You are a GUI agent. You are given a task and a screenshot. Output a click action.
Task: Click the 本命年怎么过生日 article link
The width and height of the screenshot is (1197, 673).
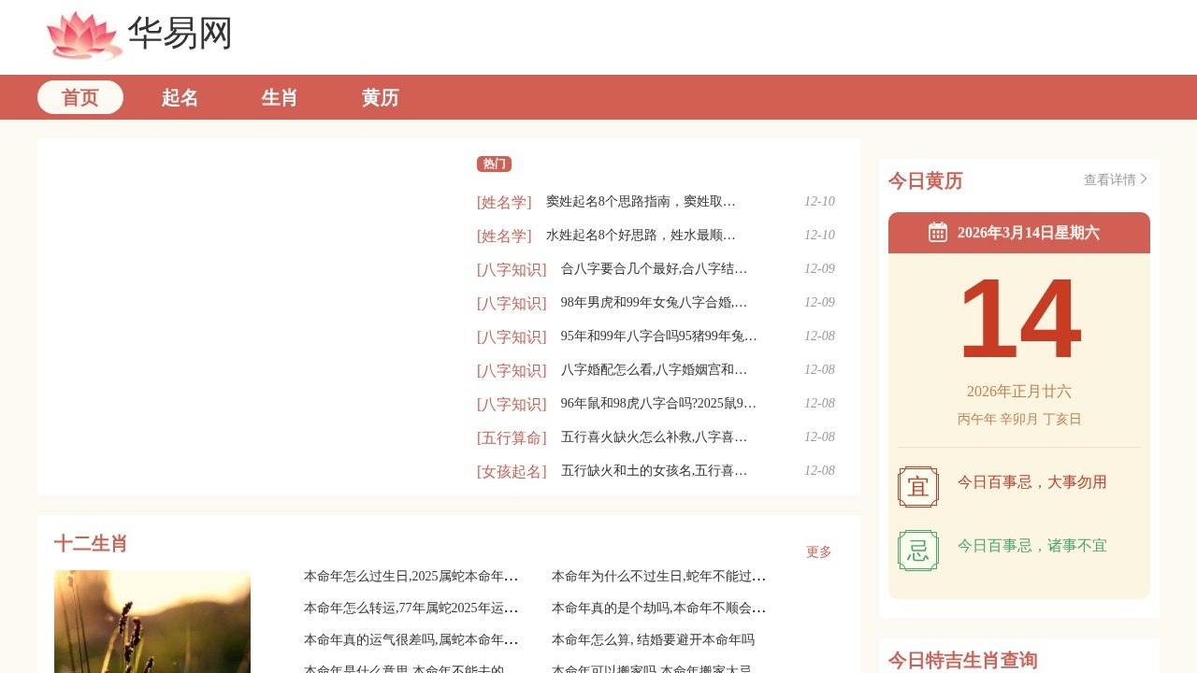pos(410,576)
